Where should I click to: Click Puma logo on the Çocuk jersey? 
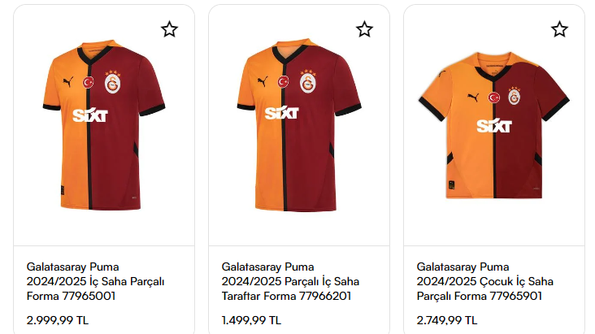(x=473, y=98)
